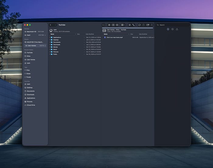This screenshot has width=213, height=168.
Task: Click the server drive icon in right pane
Action: (104, 30)
